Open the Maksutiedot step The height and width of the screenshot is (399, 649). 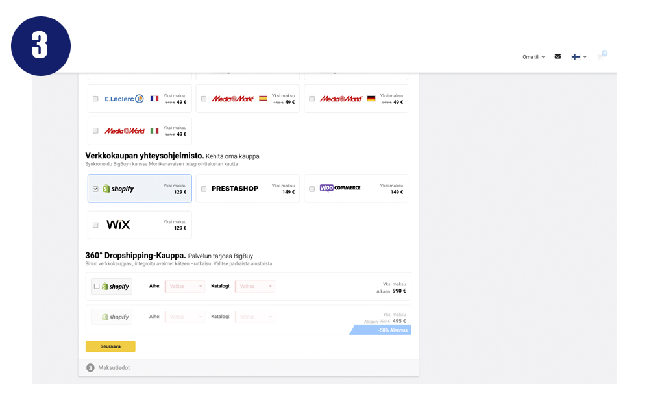(x=249, y=368)
